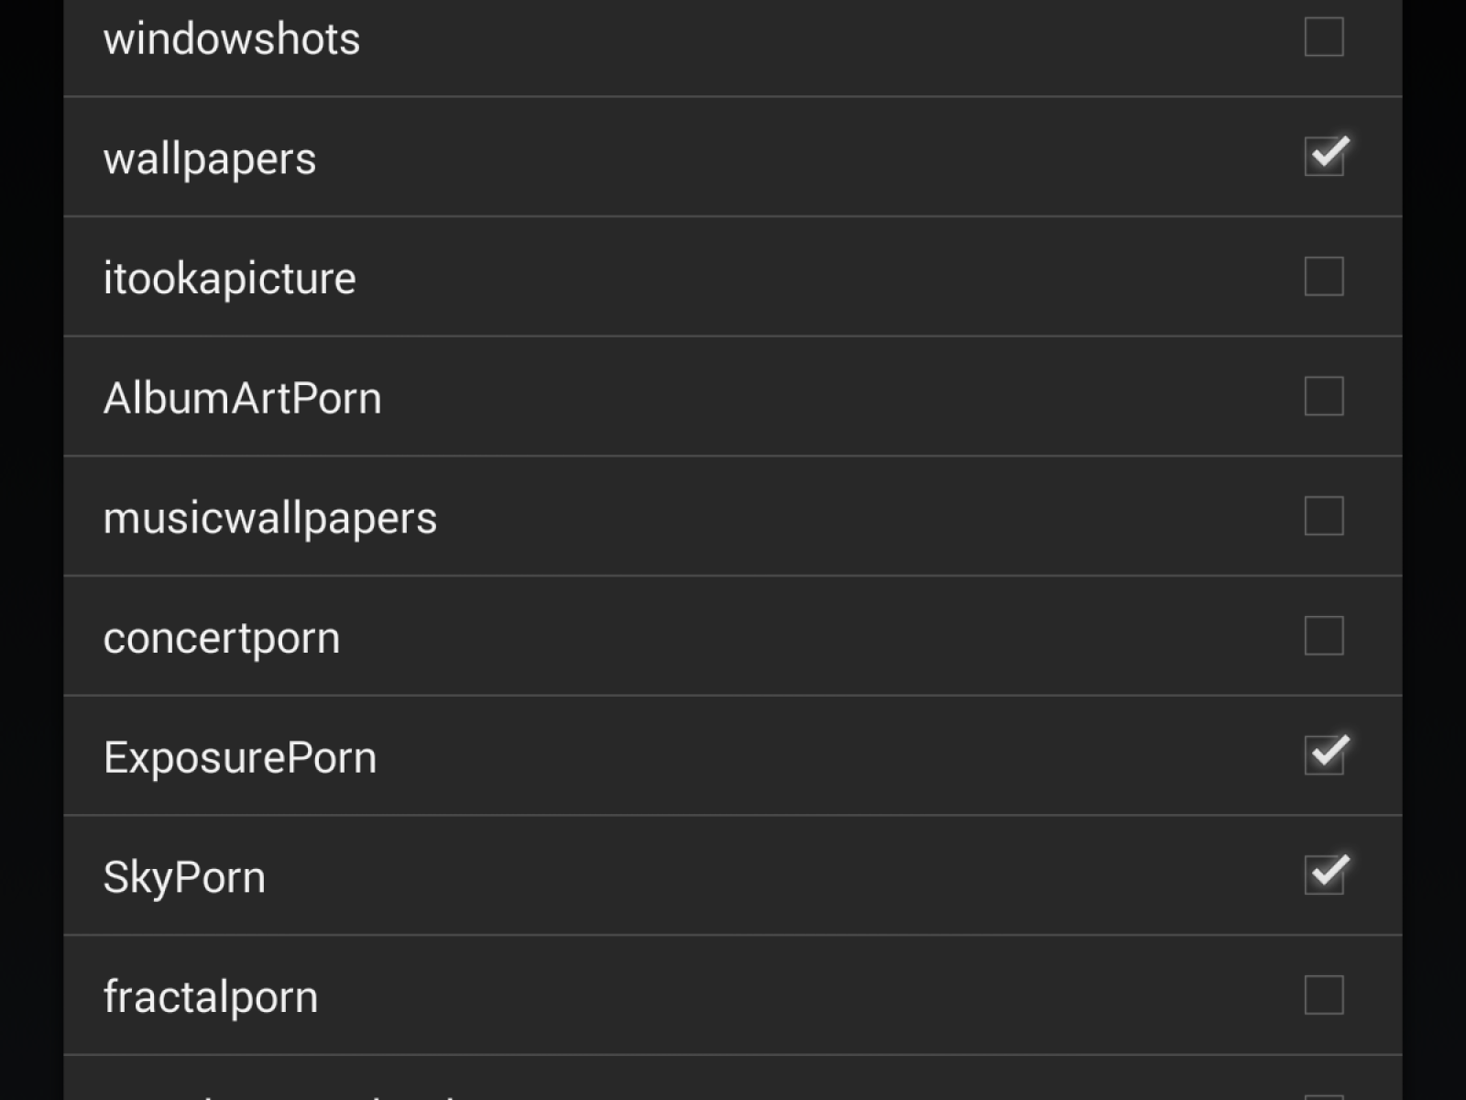
Task: Uncheck the SkyPorn checkbox
Action: pyautogui.click(x=1323, y=875)
